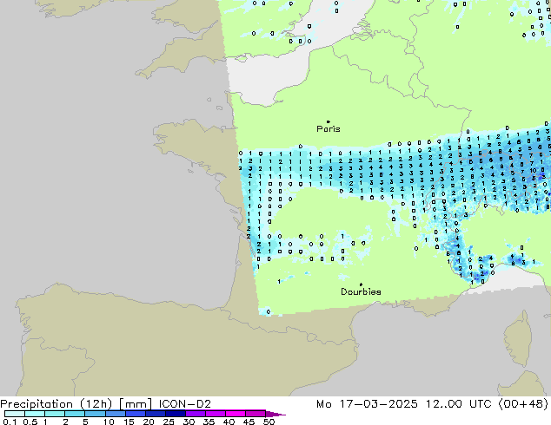Viewport: 551px width, 425px height.
Task: Select the Dourbies town label
Action: click(x=361, y=292)
